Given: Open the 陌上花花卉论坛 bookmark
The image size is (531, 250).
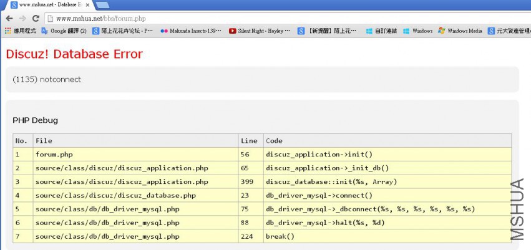Looking at the screenshot, I should (x=123, y=31).
